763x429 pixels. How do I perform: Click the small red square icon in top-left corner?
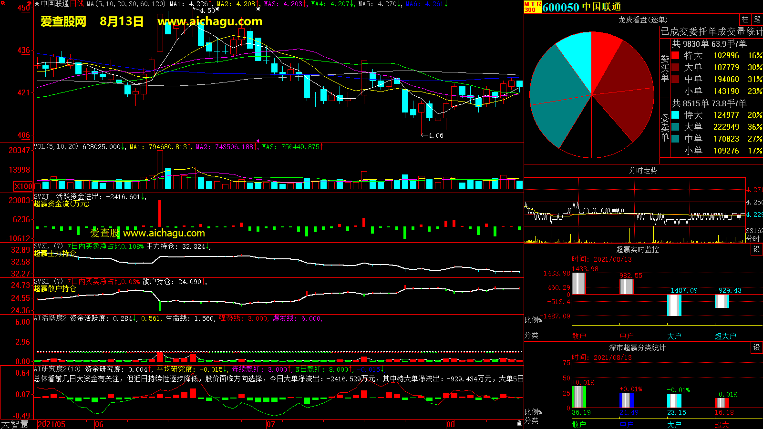point(2,2)
